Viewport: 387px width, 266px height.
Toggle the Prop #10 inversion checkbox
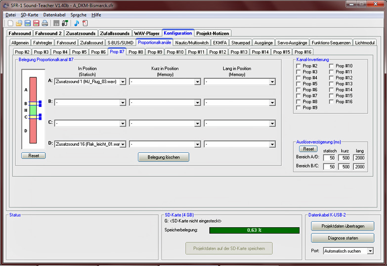tap(331, 66)
